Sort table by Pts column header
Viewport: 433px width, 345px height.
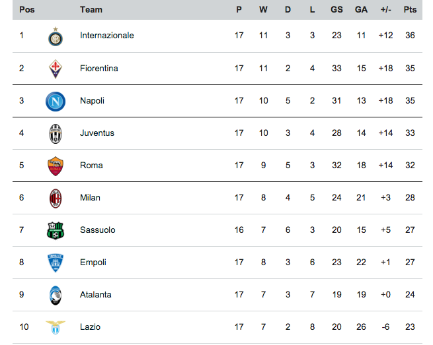(410, 10)
